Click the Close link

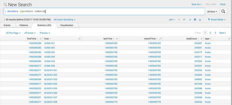pyautogui.click(x=223, y=4)
